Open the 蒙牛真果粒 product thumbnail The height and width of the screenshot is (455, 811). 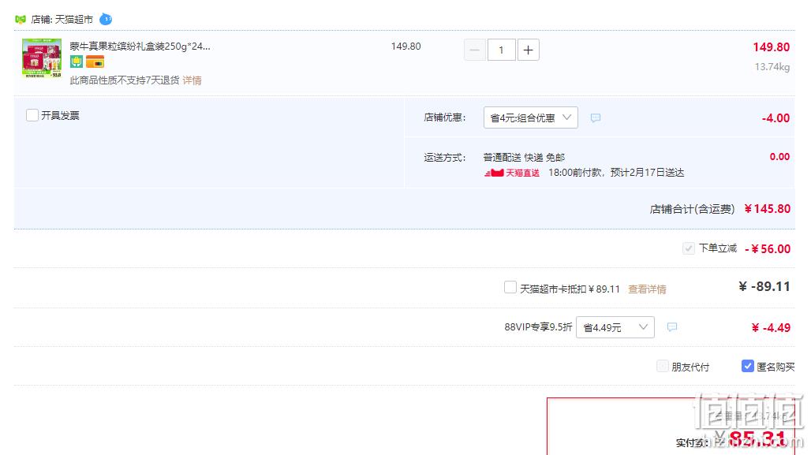click(x=41, y=58)
